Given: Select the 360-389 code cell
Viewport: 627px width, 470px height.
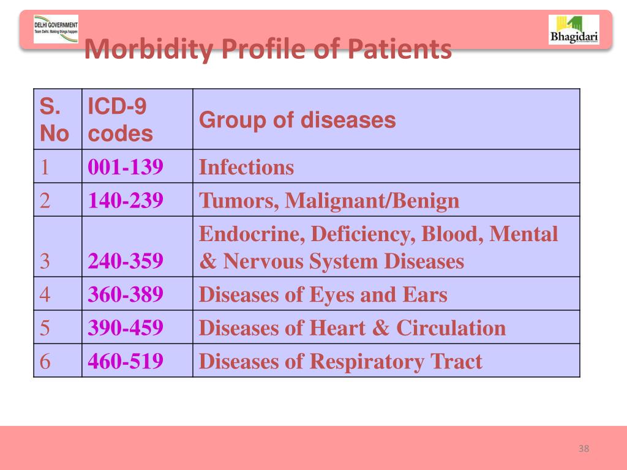Looking at the screenshot, I should pyautogui.click(x=126, y=294).
